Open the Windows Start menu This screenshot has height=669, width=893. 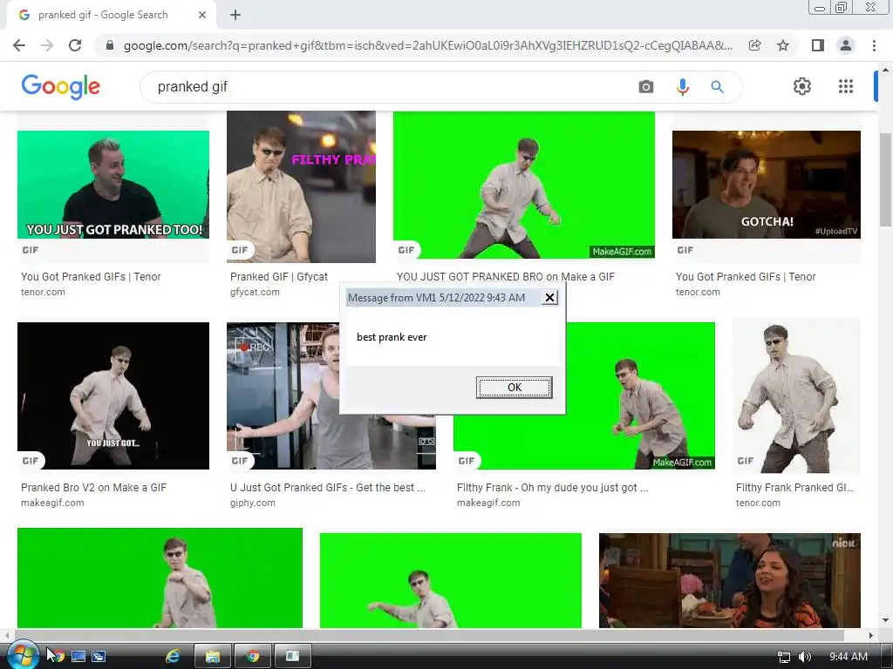point(22,656)
